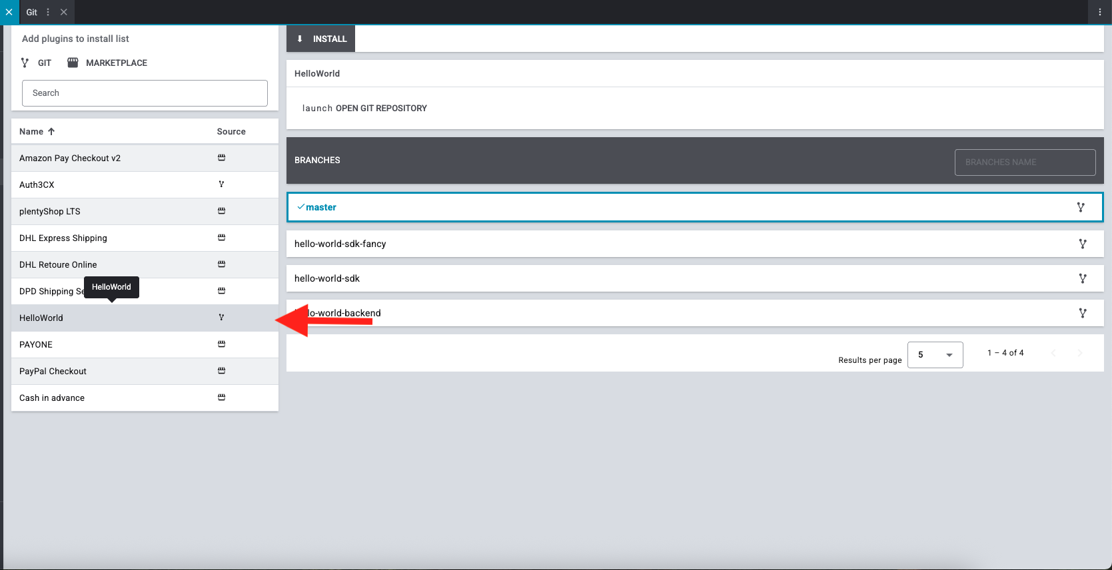The image size is (1112, 570).
Task: Click the checkmark next to the master branch
Action: click(x=300, y=207)
